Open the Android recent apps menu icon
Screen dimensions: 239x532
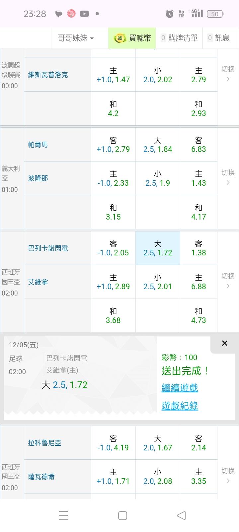pos(63,515)
